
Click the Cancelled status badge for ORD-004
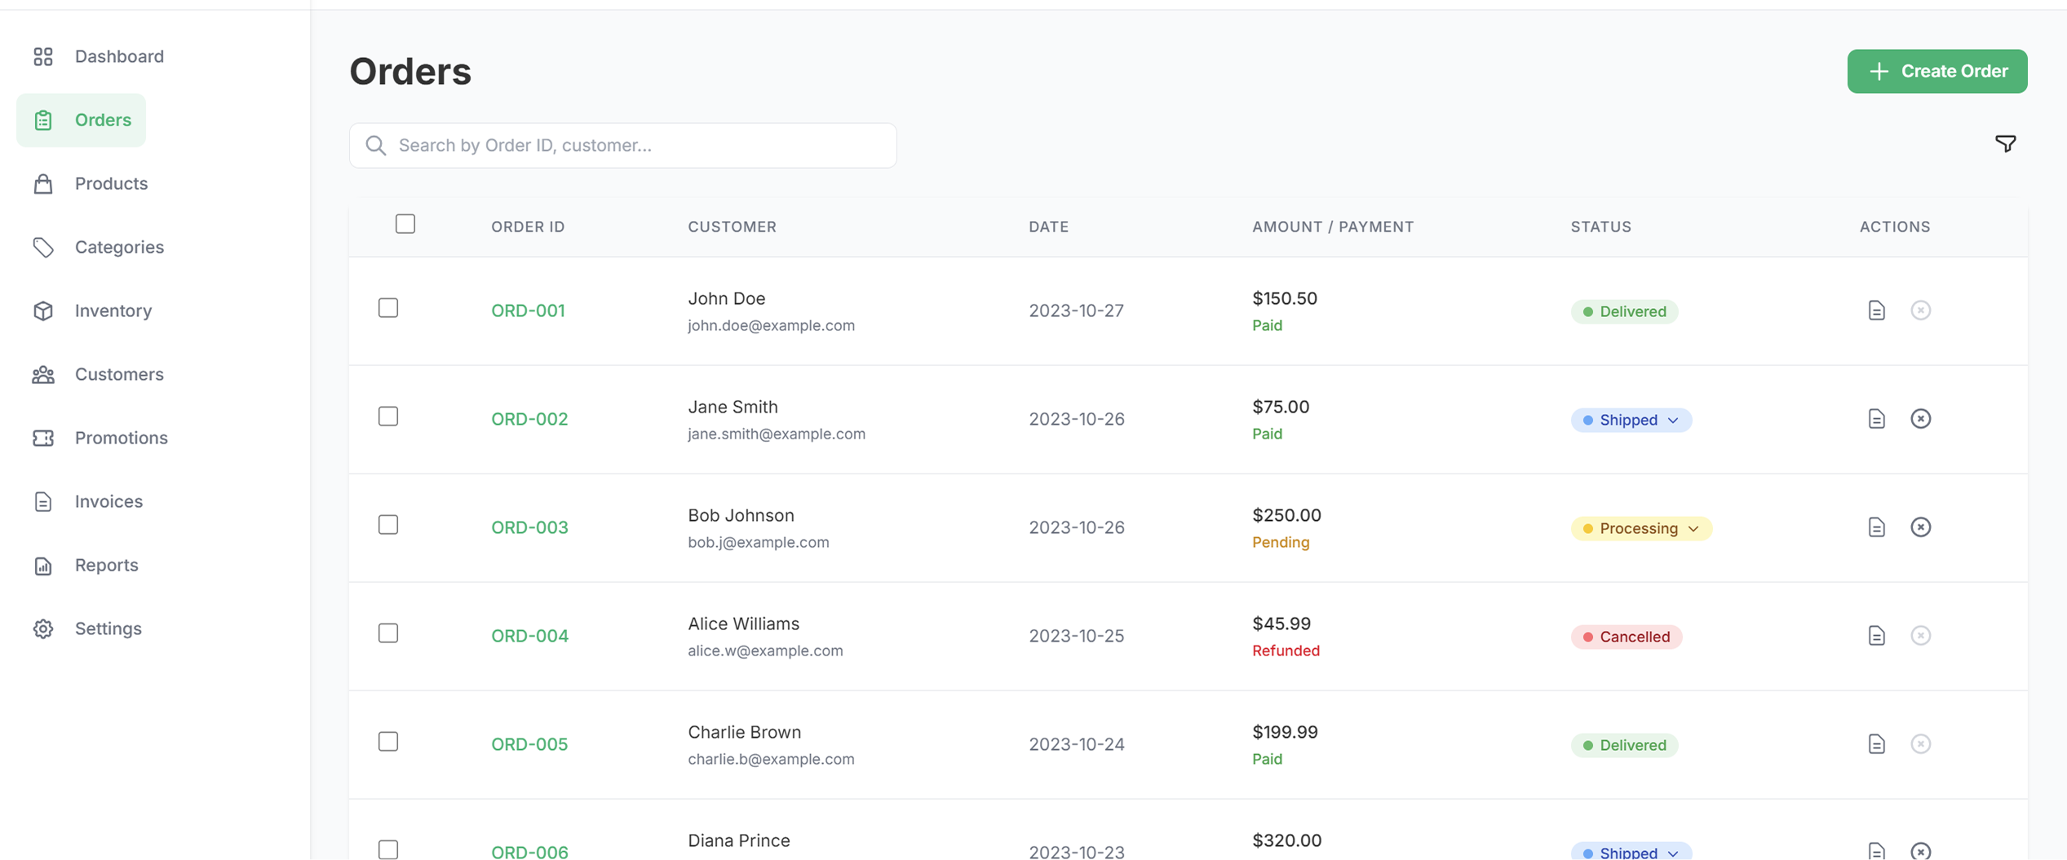[1627, 637]
